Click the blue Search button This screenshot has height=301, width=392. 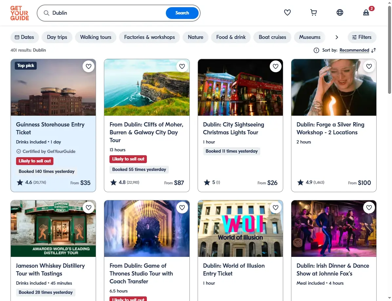point(182,13)
